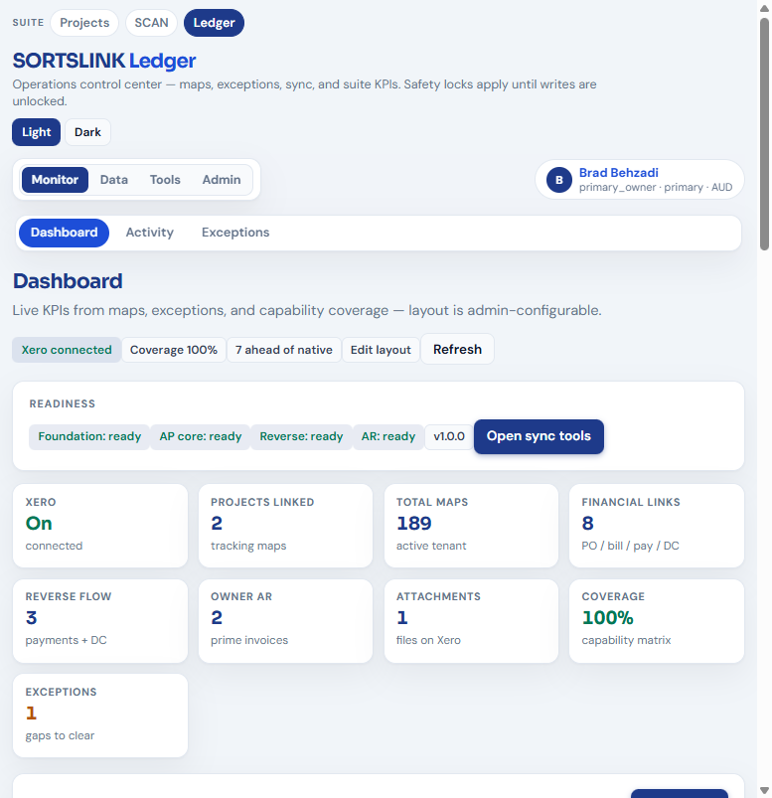Click the scrollbar up arrow
Viewport: 772px width, 798px height.
(x=764, y=8)
